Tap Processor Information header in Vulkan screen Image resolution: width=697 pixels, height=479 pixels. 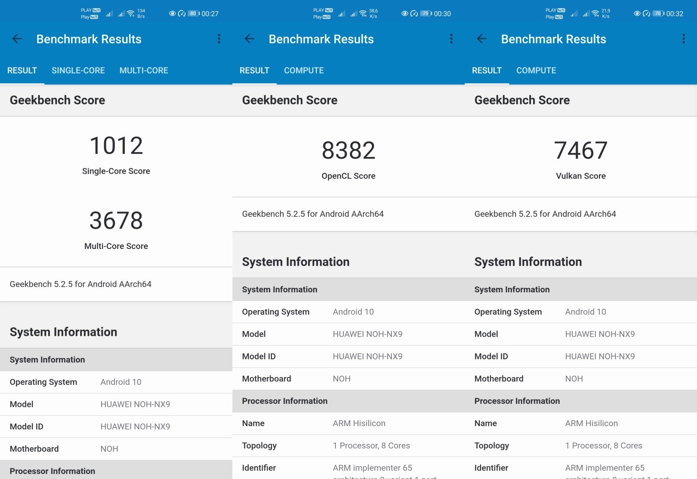point(581,401)
